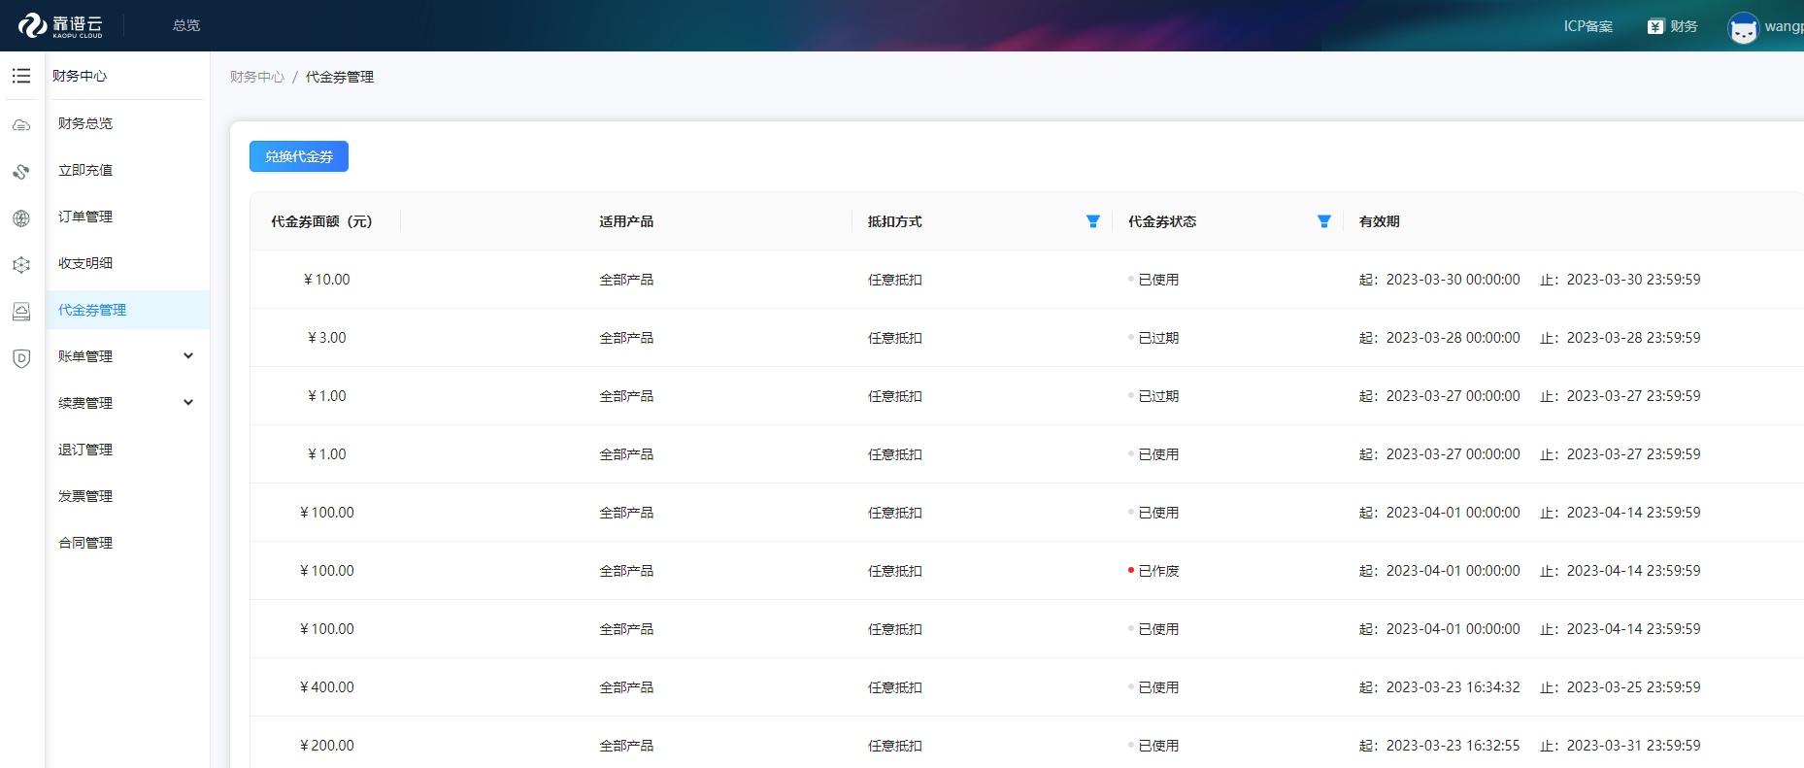
Task: Open 收支明细 in sidebar
Action: [85, 263]
